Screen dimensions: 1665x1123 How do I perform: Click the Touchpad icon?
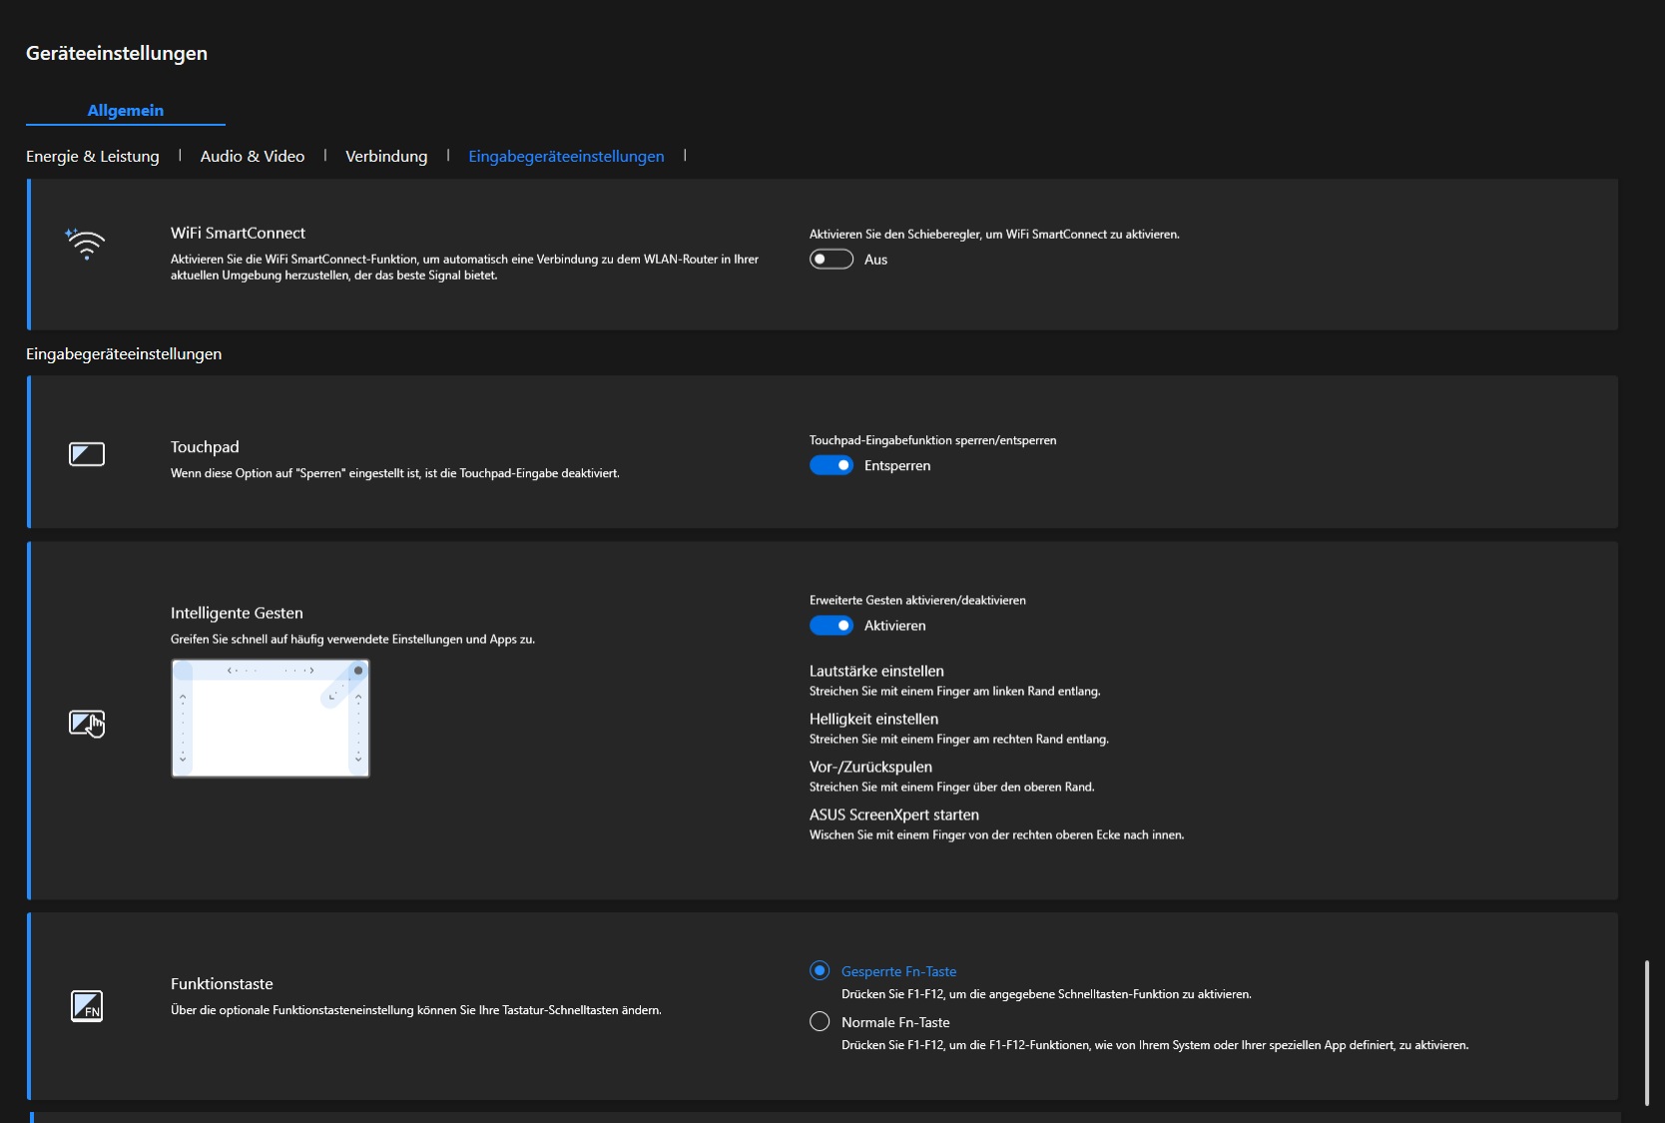87,454
